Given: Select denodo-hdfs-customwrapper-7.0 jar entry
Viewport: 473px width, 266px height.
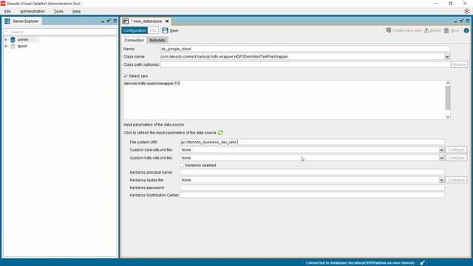Looking at the screenshot, I should tap(152, 83).
